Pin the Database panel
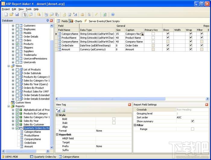Image resolution: width=211 pixels, height=160 pixels. pos(48,20)
